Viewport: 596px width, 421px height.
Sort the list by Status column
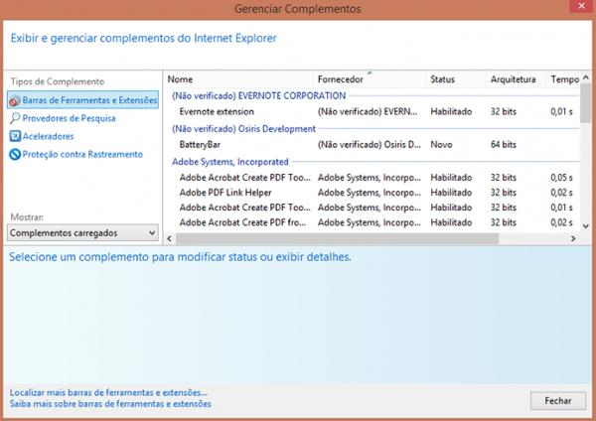(x=455, y=79)
